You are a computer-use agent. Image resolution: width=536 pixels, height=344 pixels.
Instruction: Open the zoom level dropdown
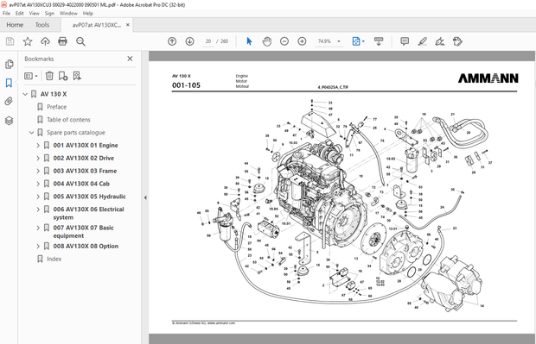339,41
